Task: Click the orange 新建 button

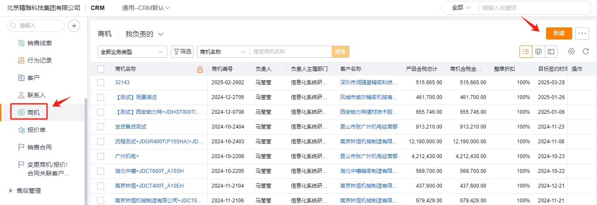Action: tap(559, 33)
